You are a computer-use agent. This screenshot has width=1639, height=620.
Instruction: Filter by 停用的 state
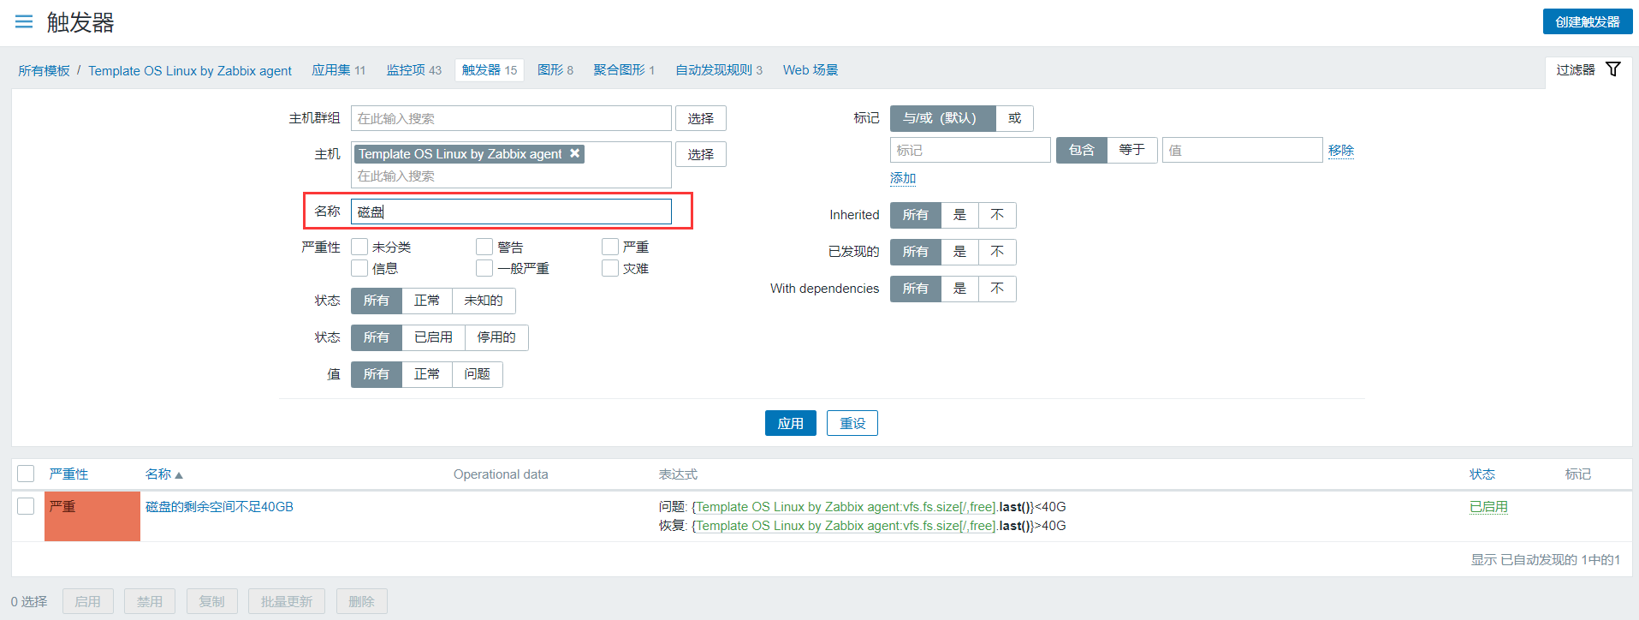[x=496, y=337]
